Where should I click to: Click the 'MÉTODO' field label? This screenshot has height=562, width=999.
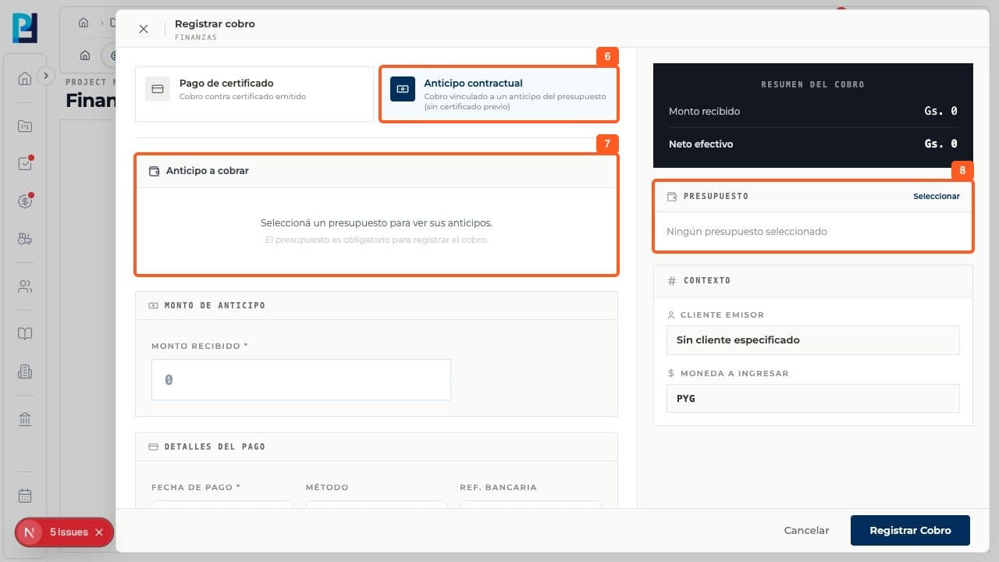(327, 487)
